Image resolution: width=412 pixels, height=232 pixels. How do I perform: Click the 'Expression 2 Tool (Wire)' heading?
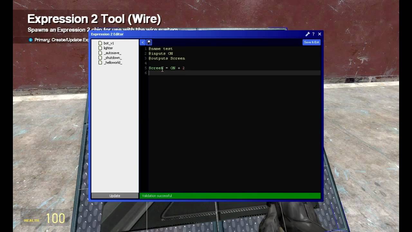click(x=94, y=19)
